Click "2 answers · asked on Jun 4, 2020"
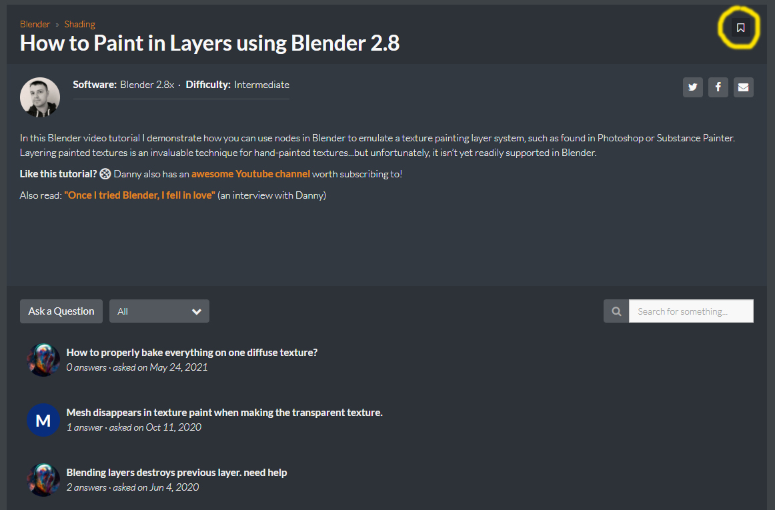This screenshot has width=775, height=510. point(133,487)
